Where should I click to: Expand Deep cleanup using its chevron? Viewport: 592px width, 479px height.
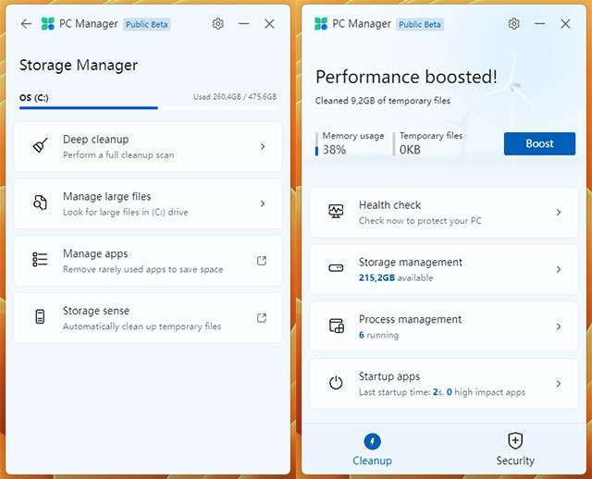click(x=263, y=146)
